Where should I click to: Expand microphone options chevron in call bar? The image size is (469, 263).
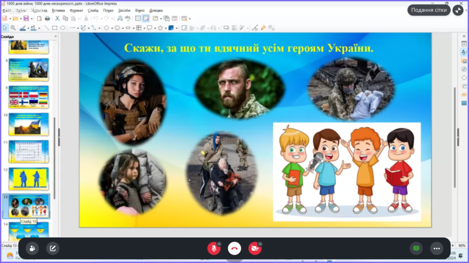click(219, 244)
